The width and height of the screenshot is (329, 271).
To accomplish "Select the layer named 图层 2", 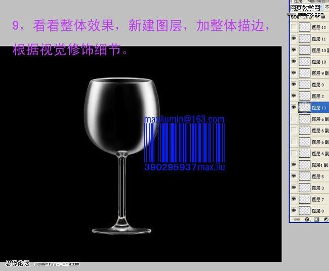I will coord(318,96).
